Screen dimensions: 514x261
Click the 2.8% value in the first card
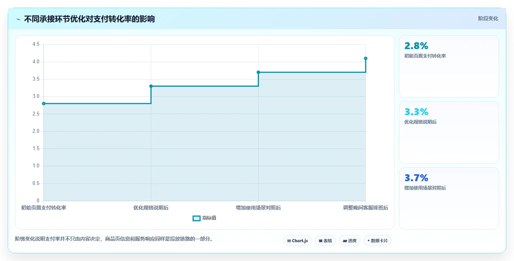pos(416,46)
